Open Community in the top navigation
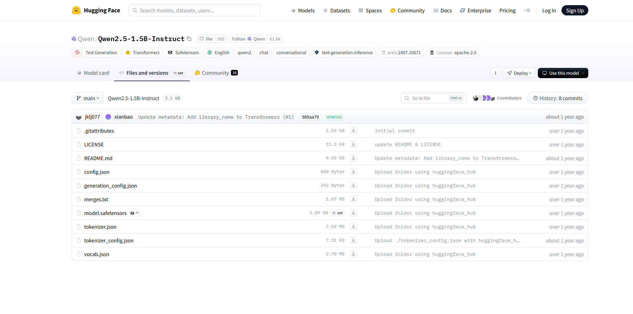The height and width of the screenshot is (314, 633). (407, 11)
